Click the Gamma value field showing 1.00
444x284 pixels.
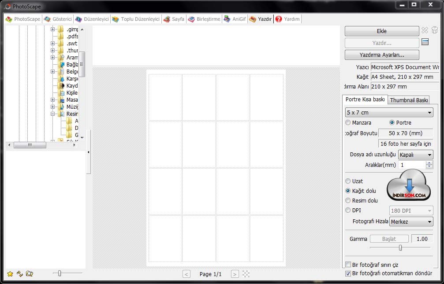coord(422,239)
